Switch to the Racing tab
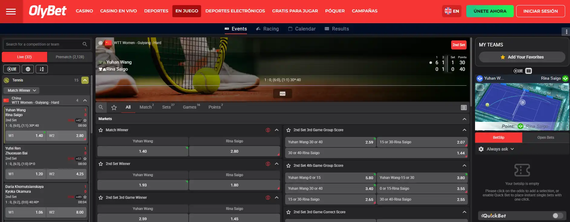Screen dimensions: 570x222 click(x=267, y=29)
